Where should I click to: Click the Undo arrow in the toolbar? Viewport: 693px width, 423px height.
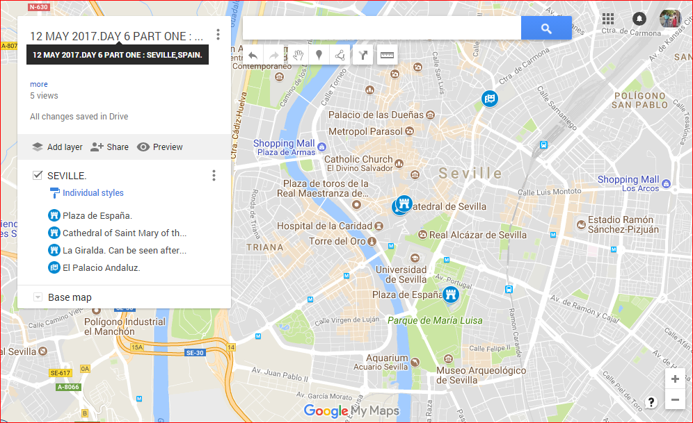(253, 55)
